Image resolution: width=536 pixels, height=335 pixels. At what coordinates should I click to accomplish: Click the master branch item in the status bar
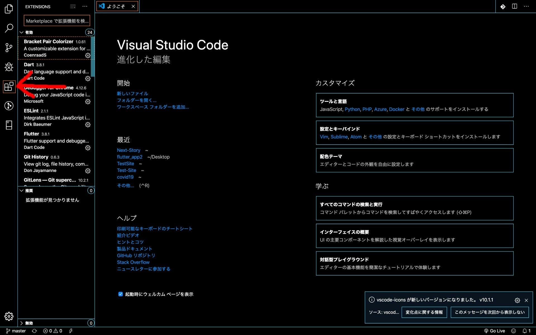pos(17,331)
